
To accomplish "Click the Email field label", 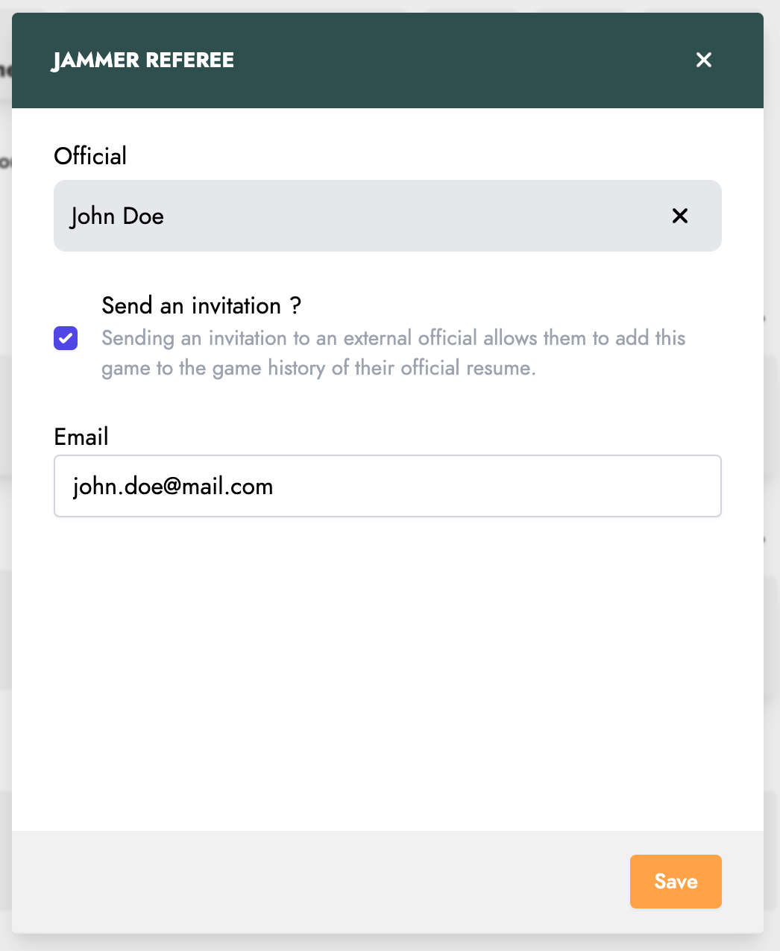I will click(x=81, y=437).
